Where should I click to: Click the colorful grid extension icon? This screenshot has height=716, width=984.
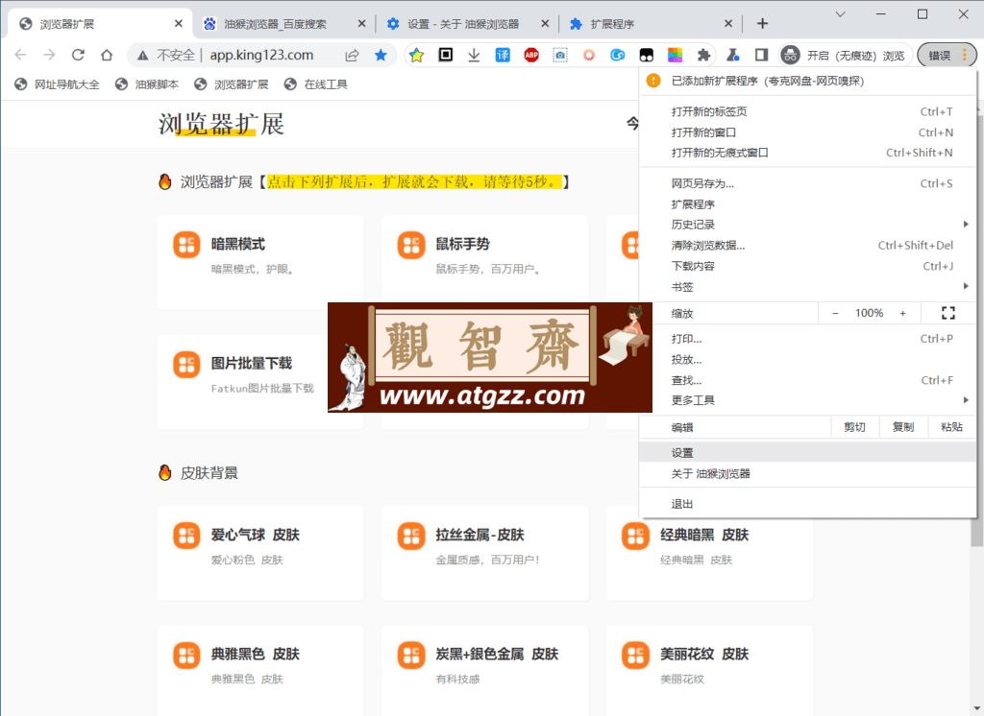tap(675, 55)
